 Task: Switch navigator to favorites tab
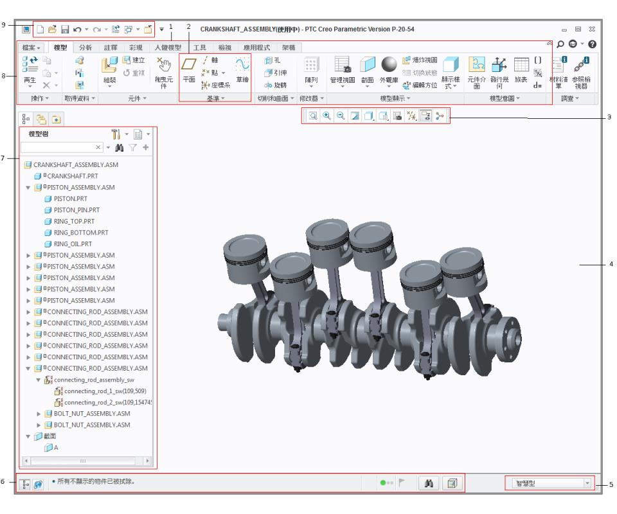[x=57, y=119]
